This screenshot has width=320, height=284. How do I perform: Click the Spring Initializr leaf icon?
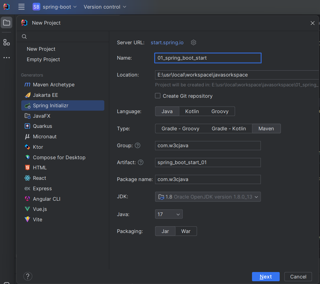pos(27,106)
